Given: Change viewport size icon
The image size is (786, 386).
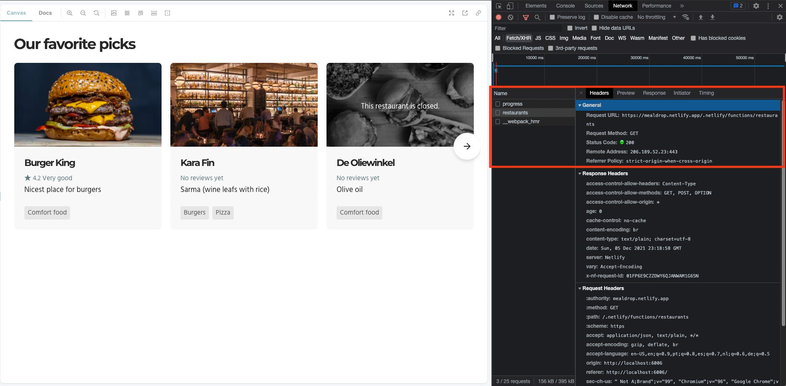Looking at the screenshot, I should pyautogui.click(x=141, y=13).
